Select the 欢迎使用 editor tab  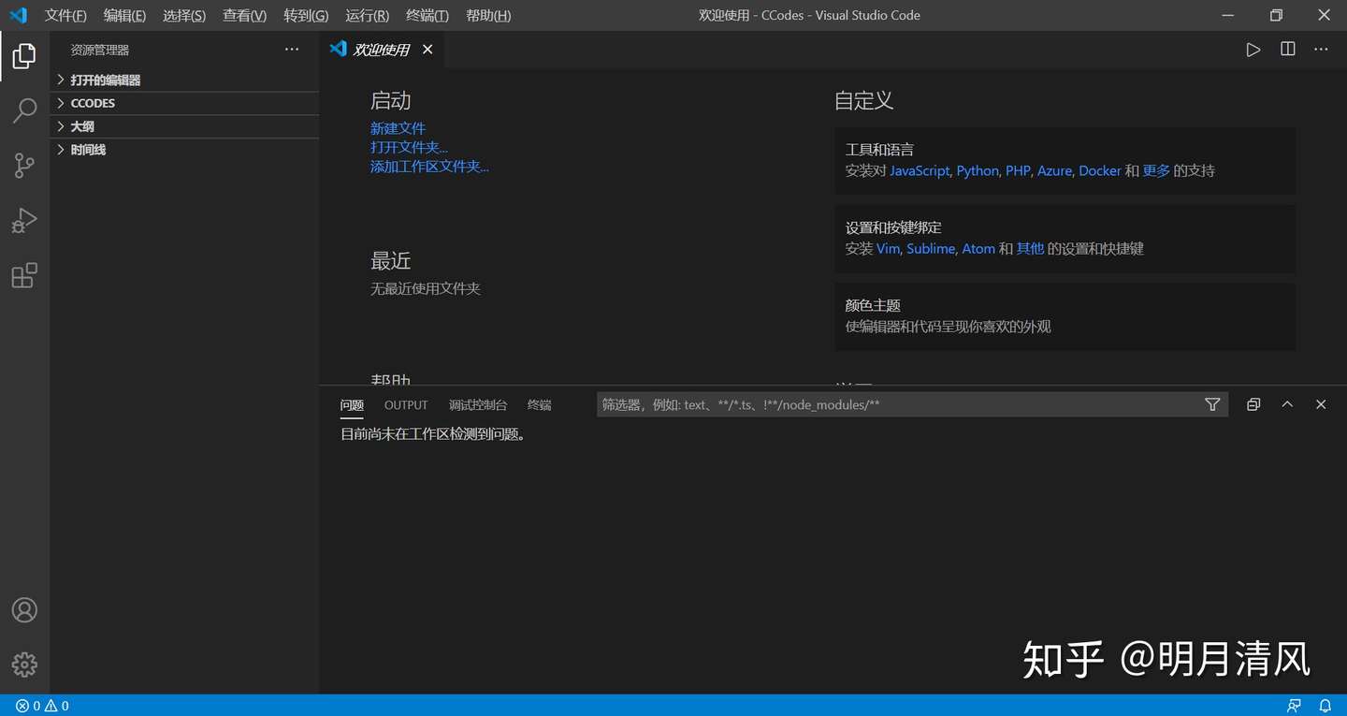382,50
